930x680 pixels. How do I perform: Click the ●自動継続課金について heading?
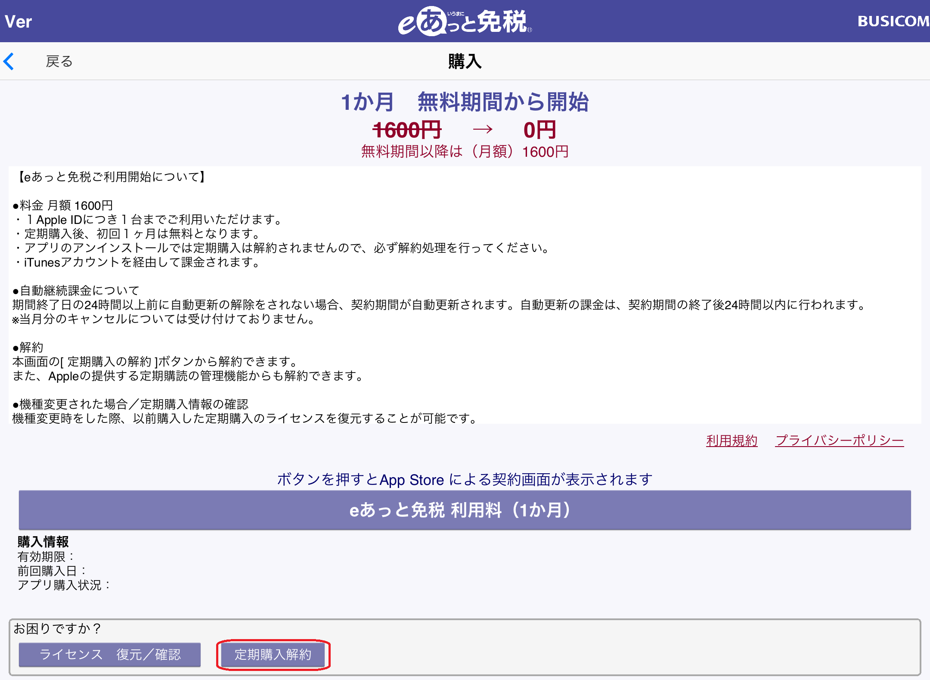(x=76, y=291)
